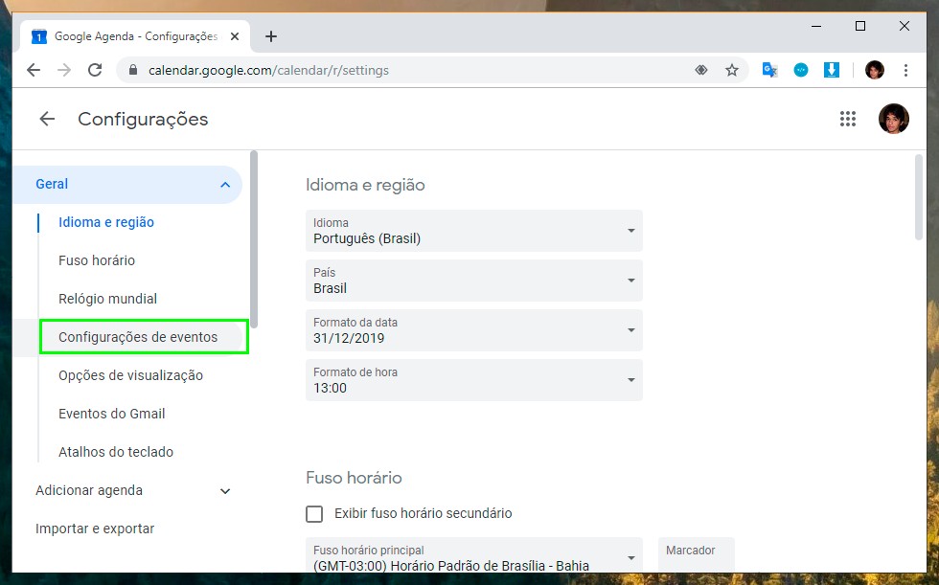Close the Google Agenda tab
Viewport: 939px width, 585px height.
coord(235,36)
